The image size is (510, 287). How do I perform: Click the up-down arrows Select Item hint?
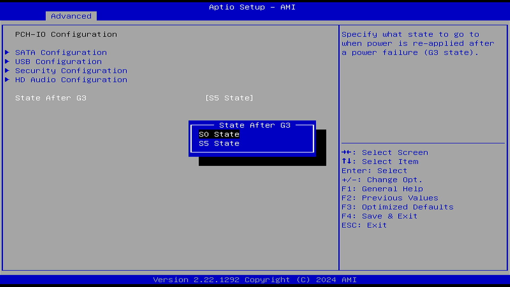tap(380, 162)
